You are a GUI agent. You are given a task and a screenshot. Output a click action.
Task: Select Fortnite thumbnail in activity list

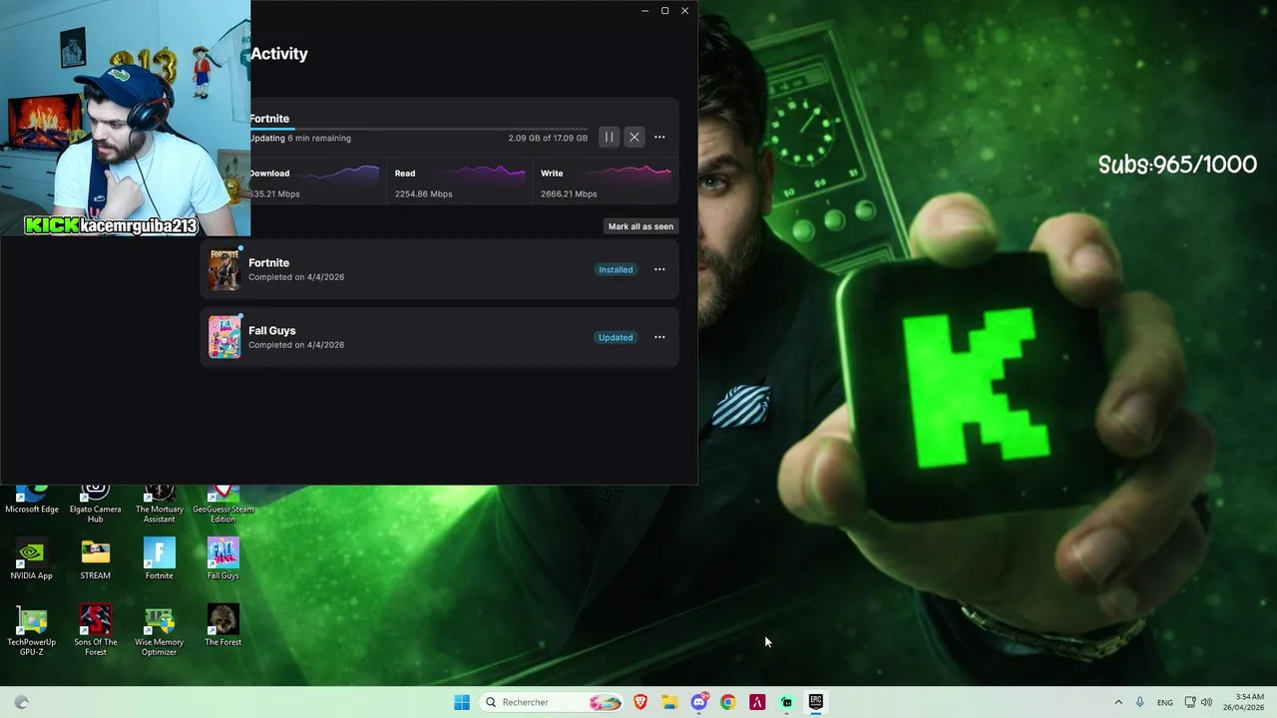pyautogui.click(x=224, y=269)
